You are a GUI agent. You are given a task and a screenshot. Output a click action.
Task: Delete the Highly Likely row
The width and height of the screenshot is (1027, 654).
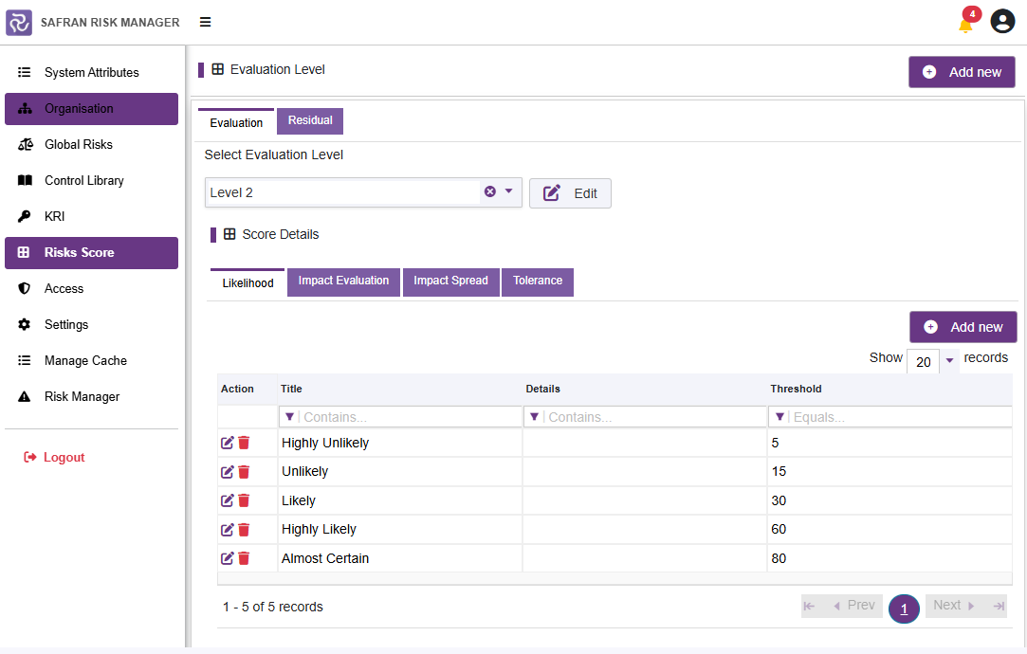click(244, 530)
